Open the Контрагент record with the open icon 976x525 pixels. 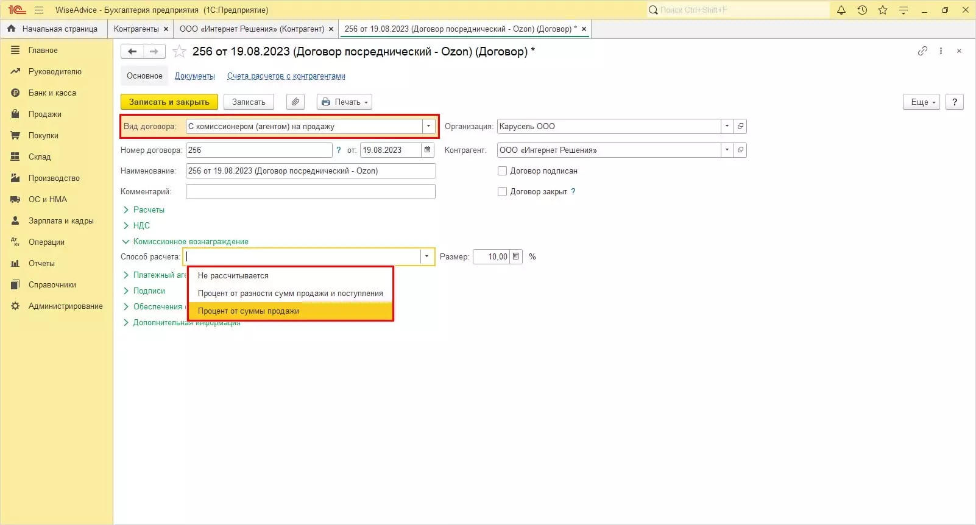pos(740,150)
